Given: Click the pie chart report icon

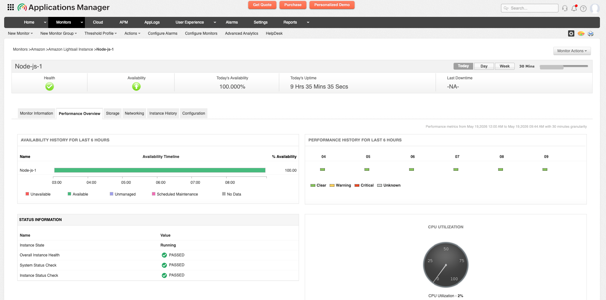Looking at the screenshot, I should 581,33.
